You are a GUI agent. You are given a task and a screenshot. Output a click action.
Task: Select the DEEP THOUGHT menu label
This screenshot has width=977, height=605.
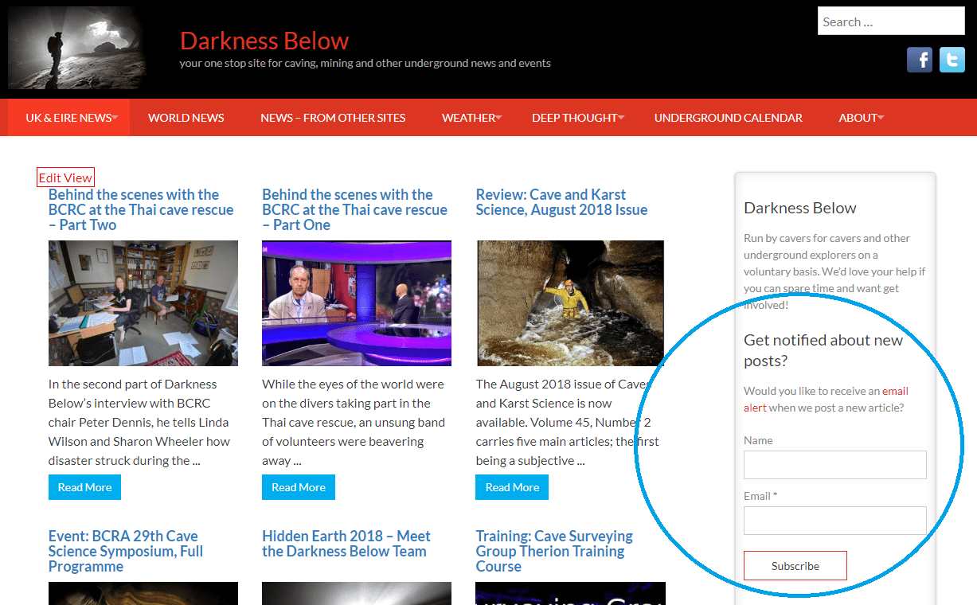575,118
